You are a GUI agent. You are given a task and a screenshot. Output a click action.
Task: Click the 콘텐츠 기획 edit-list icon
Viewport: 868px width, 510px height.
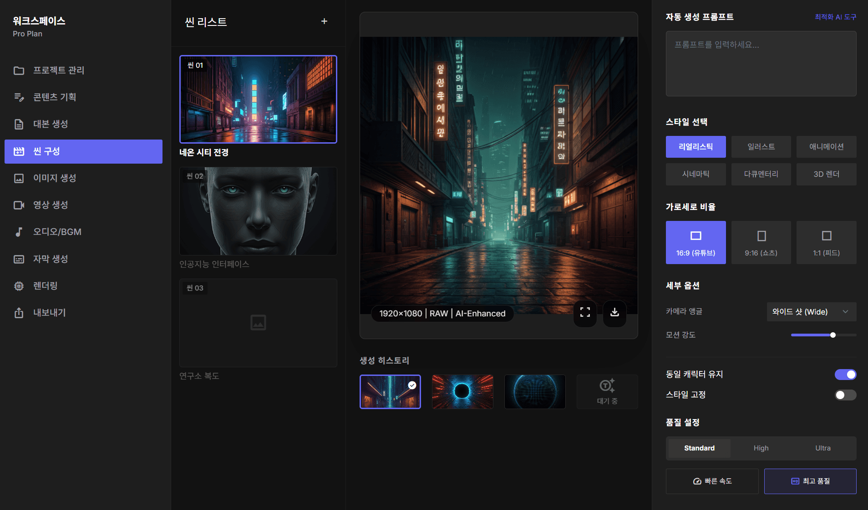pyautogui.click(x=19, y=97)
